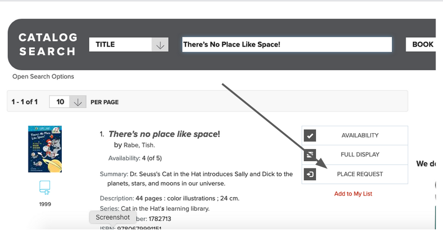Screen dimensions: 443x252
Task: Open the BOOK format dropdown
Action: (x=421, y=44)
